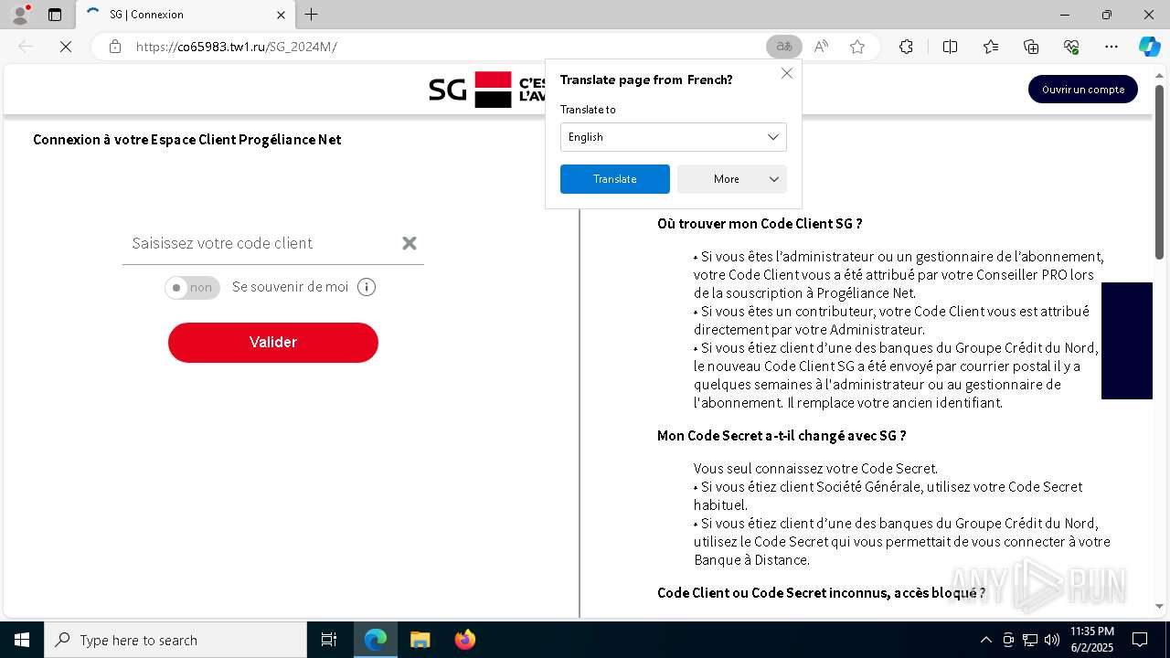
Task: Click the page vertical scrollbar thumb
Action: pos(1159,172)
